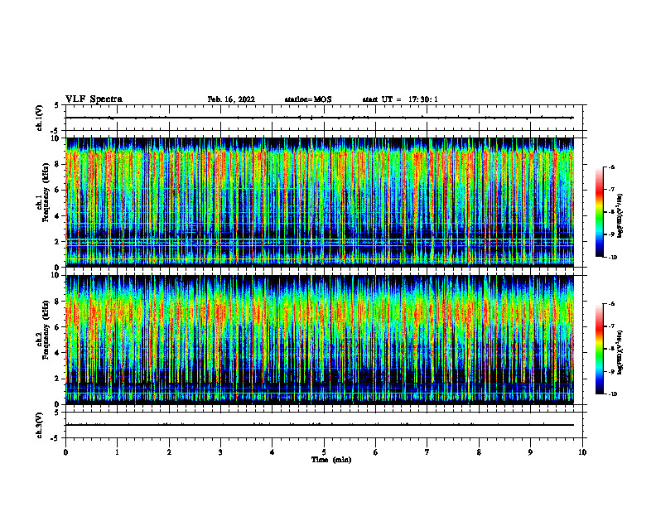Click the time axis tick label "9"
Image resolution: width=656 pixels, height=507 pixels.
tap(530, 452)
